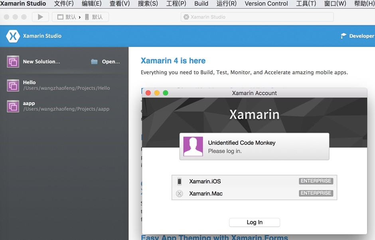Click the Xamarin.Mac ENTERPRISE badge

pyautogui.click(x=316, y=193)
